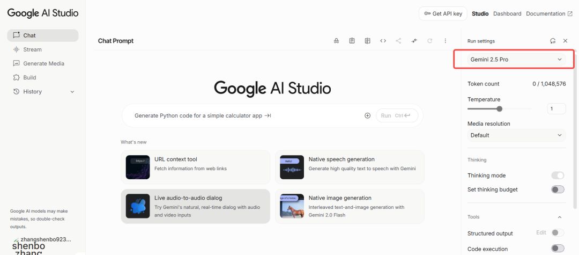Click the Chat sidebar icon
This screenshot has width=579, height=255.
click(16, 35)
